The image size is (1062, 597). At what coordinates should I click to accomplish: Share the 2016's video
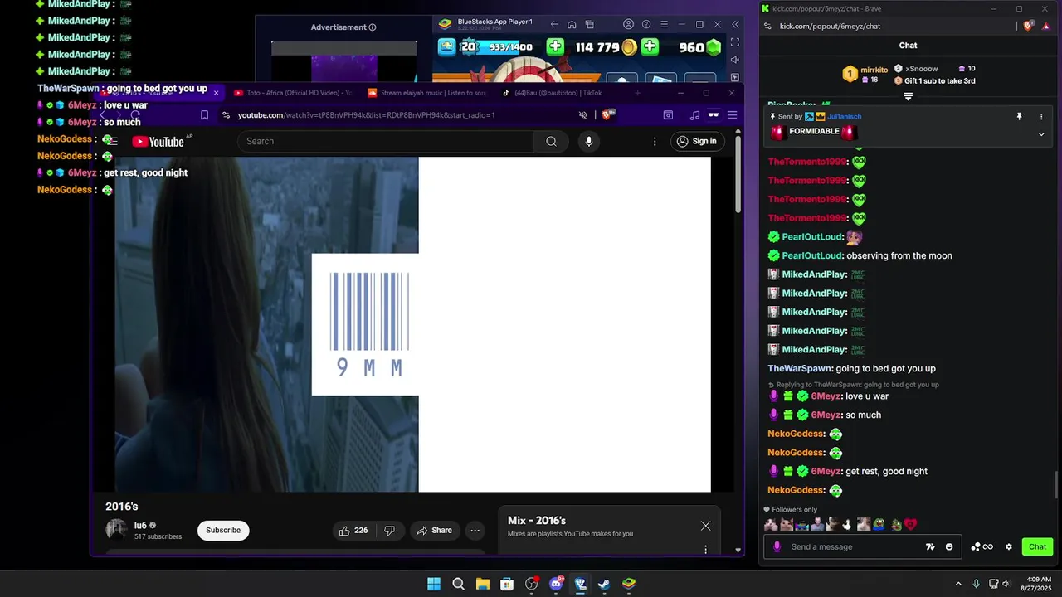434,531
